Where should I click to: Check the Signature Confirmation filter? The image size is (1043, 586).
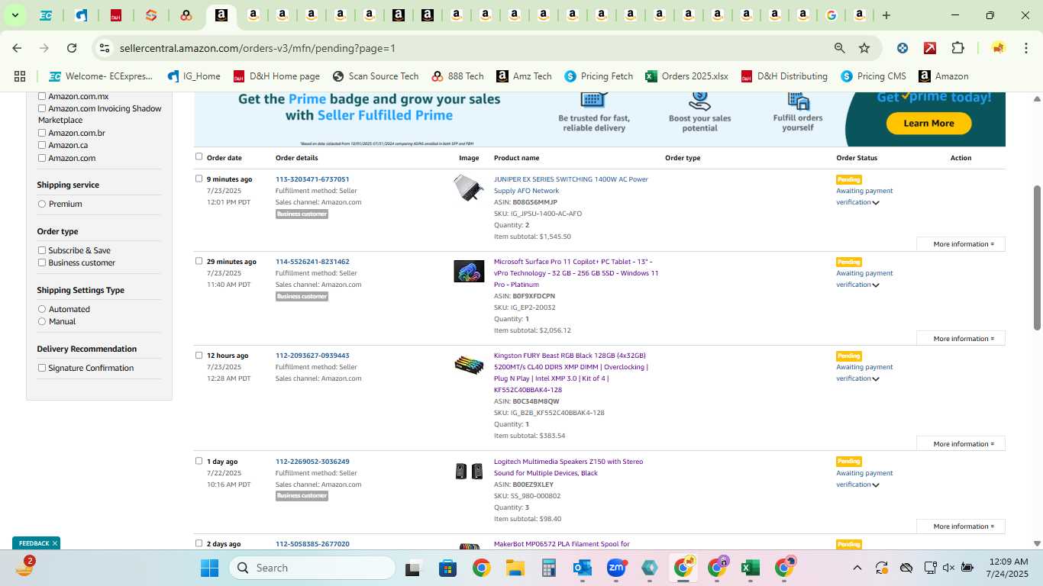click(x=42, y=368)
